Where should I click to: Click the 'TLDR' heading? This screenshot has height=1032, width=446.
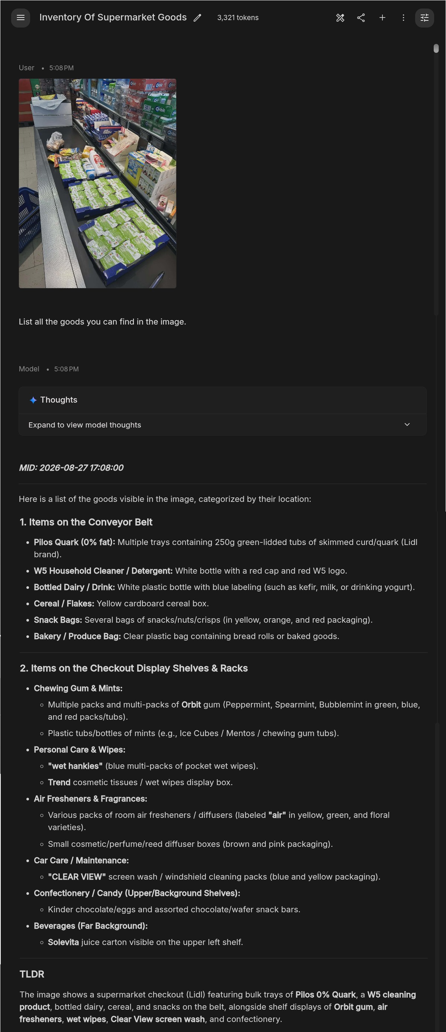pyautogui.click(x=32, y=974)
